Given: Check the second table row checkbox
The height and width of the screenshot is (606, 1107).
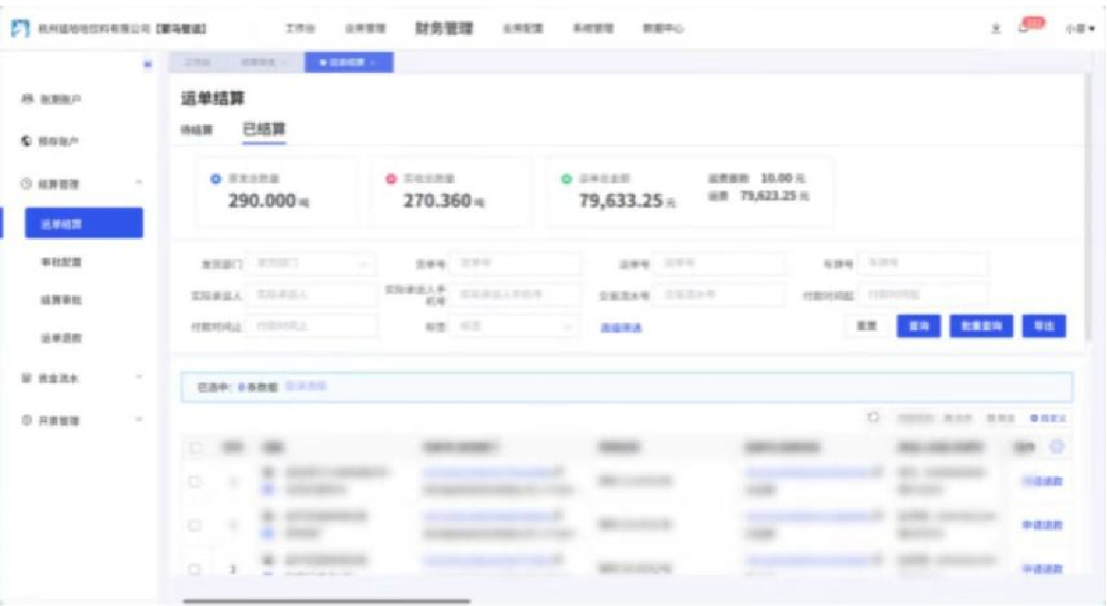Looking at the screenshot, I should (x=195, y=524).
